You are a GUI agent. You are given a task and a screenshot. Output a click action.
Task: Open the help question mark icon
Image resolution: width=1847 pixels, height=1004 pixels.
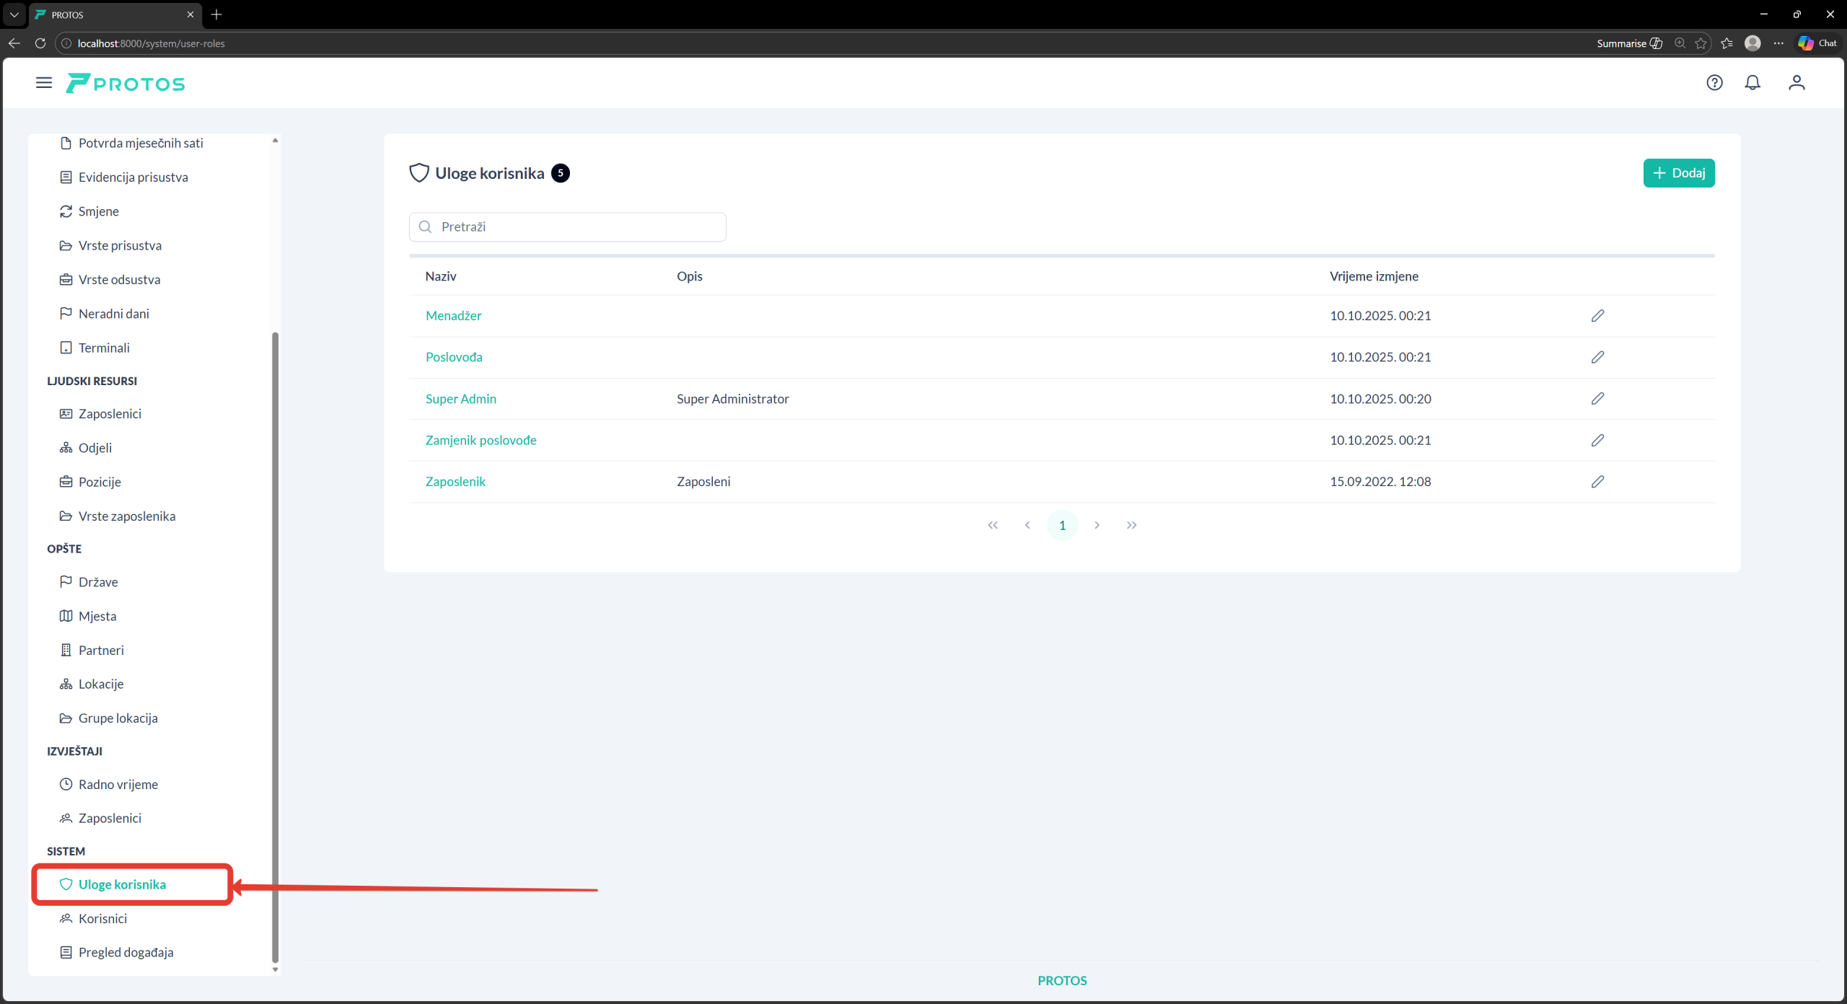(x=1714, y=83)
